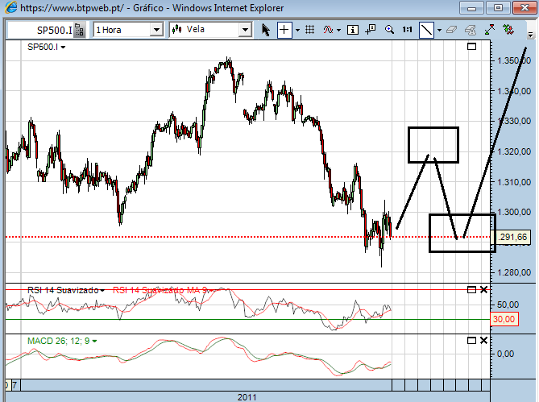Click the erase all drawings icon
Image resolution: width=539 pixels, height=402 pixels.
tap(471, 30)
